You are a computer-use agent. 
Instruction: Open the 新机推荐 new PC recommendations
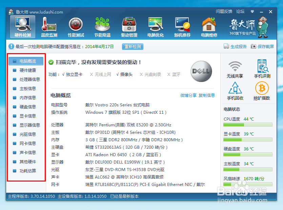click(x=182, y=27)
